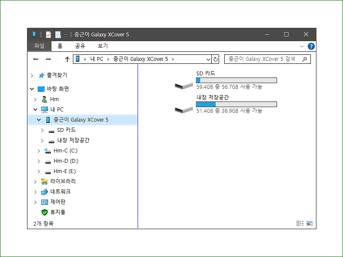Expand the SD 카드 tree node
343x257 pixels.
tap(42, 130)
